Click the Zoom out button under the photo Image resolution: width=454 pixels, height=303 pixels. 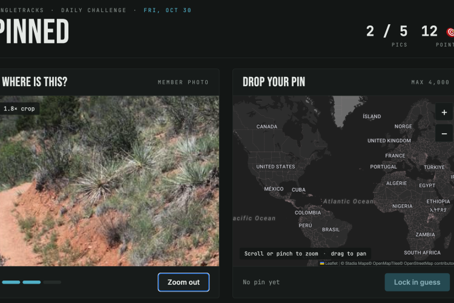(183, 282)
